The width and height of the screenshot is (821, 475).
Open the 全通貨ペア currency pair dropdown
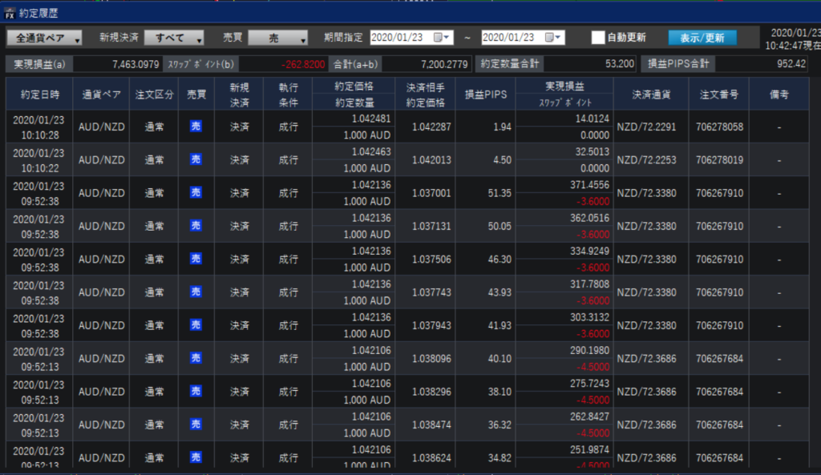coord(44,38)
